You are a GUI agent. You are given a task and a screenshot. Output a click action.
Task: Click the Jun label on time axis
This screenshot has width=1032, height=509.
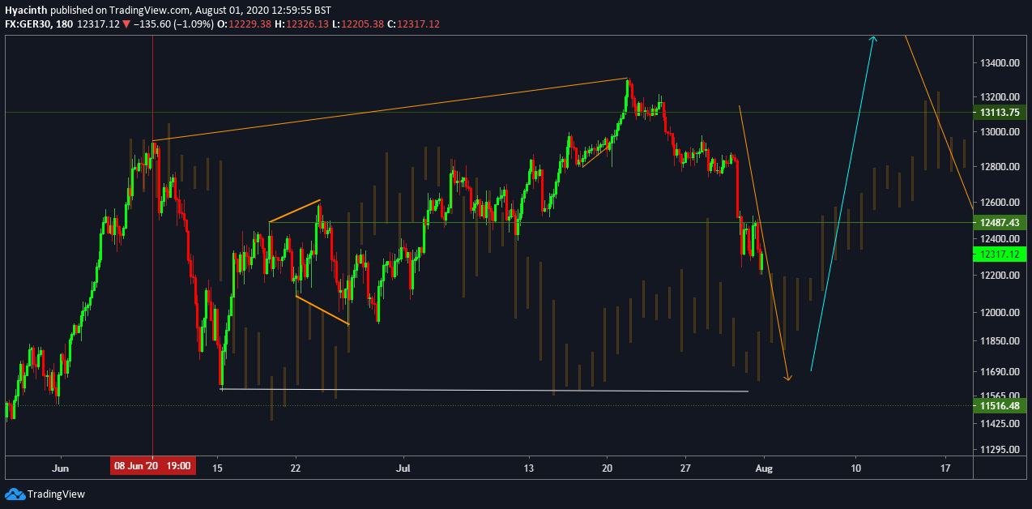point(59,468)
